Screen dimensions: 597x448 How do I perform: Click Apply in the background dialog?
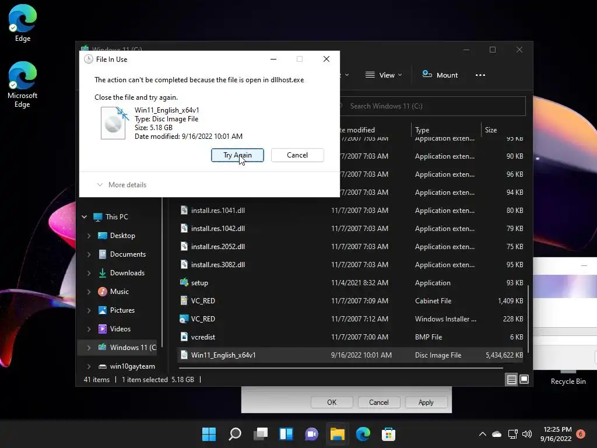[x=426, y=402]
